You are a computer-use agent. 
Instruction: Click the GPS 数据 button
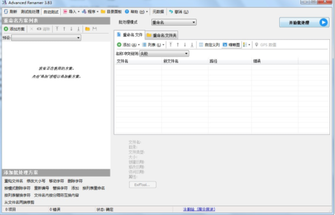(x=266, y=45)
